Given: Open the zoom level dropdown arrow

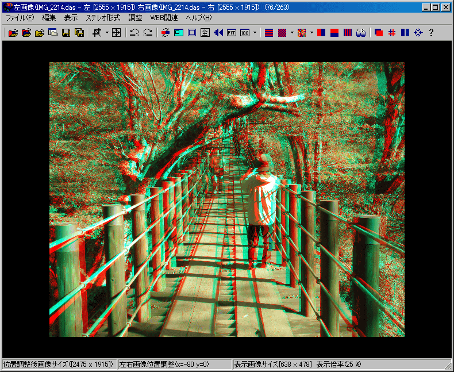Looking at the screenshot, I should pyautogui.click(x=255, y=33).
